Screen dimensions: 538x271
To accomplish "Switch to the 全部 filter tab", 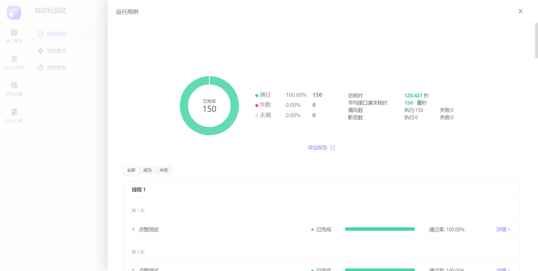I will coord(131,170).
